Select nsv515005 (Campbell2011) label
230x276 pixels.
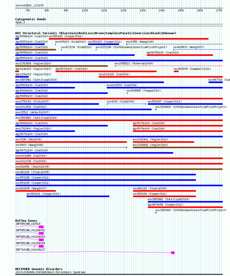[192, 69]
